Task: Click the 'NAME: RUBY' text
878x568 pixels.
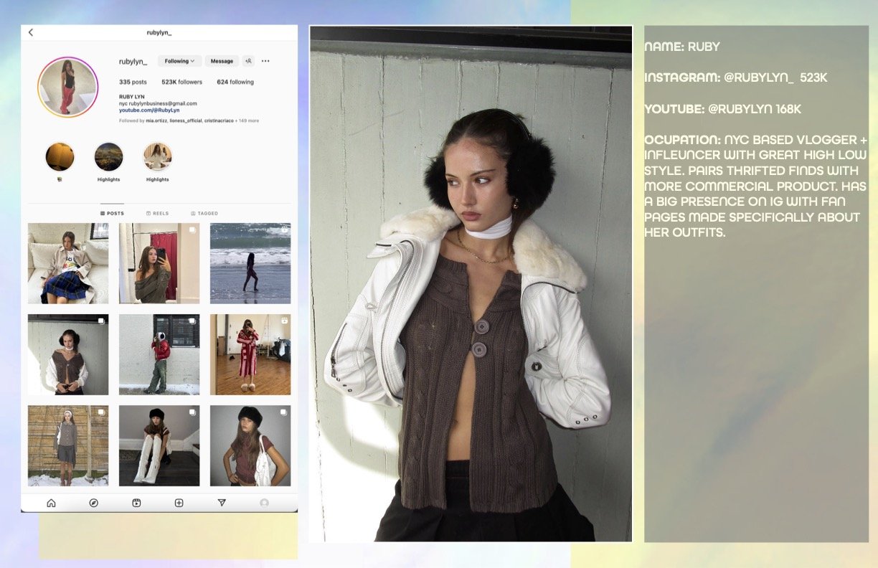Action: pos(682,47)
